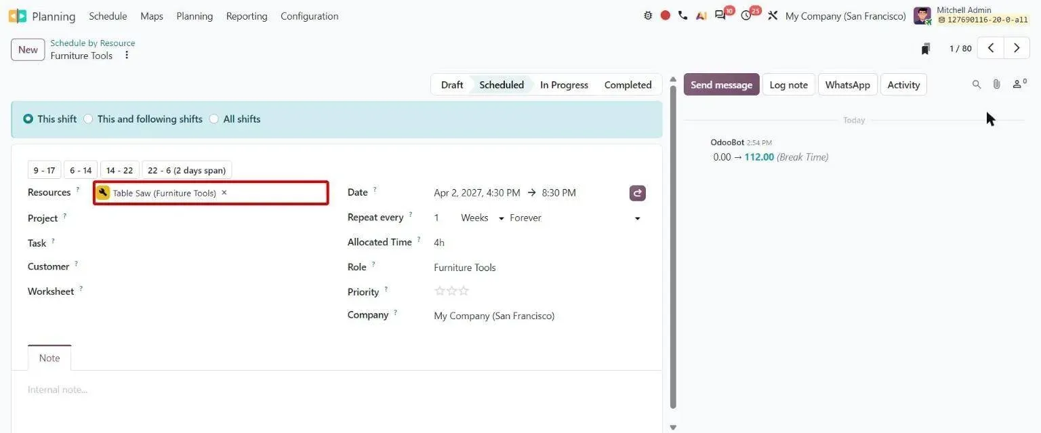The image size is (1041, 433).
Task: Apply the 14 - 22 shift template
Action: pos(119,170)
